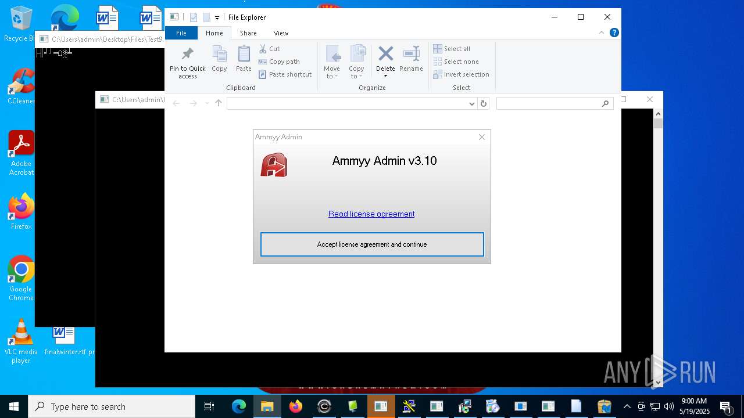The image size is (744, 418).
Task: Open the Read license agreement link
Action: pyautogui.click(x=371, y=214)
